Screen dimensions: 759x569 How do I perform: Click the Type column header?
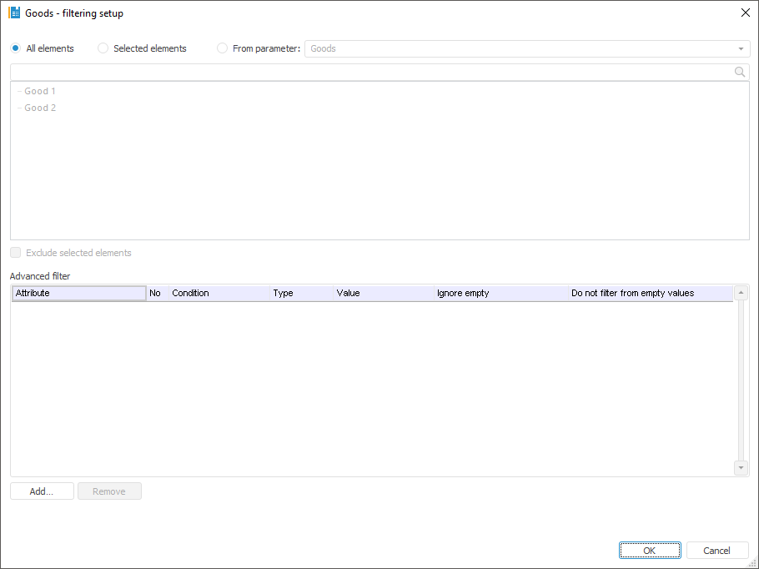point(284,294)
